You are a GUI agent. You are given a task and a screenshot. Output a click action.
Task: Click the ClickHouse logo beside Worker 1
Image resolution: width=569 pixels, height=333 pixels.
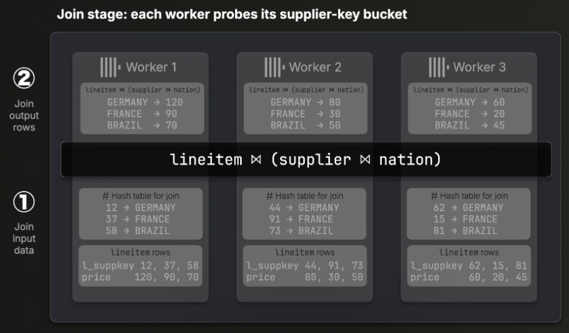(111, 67)
